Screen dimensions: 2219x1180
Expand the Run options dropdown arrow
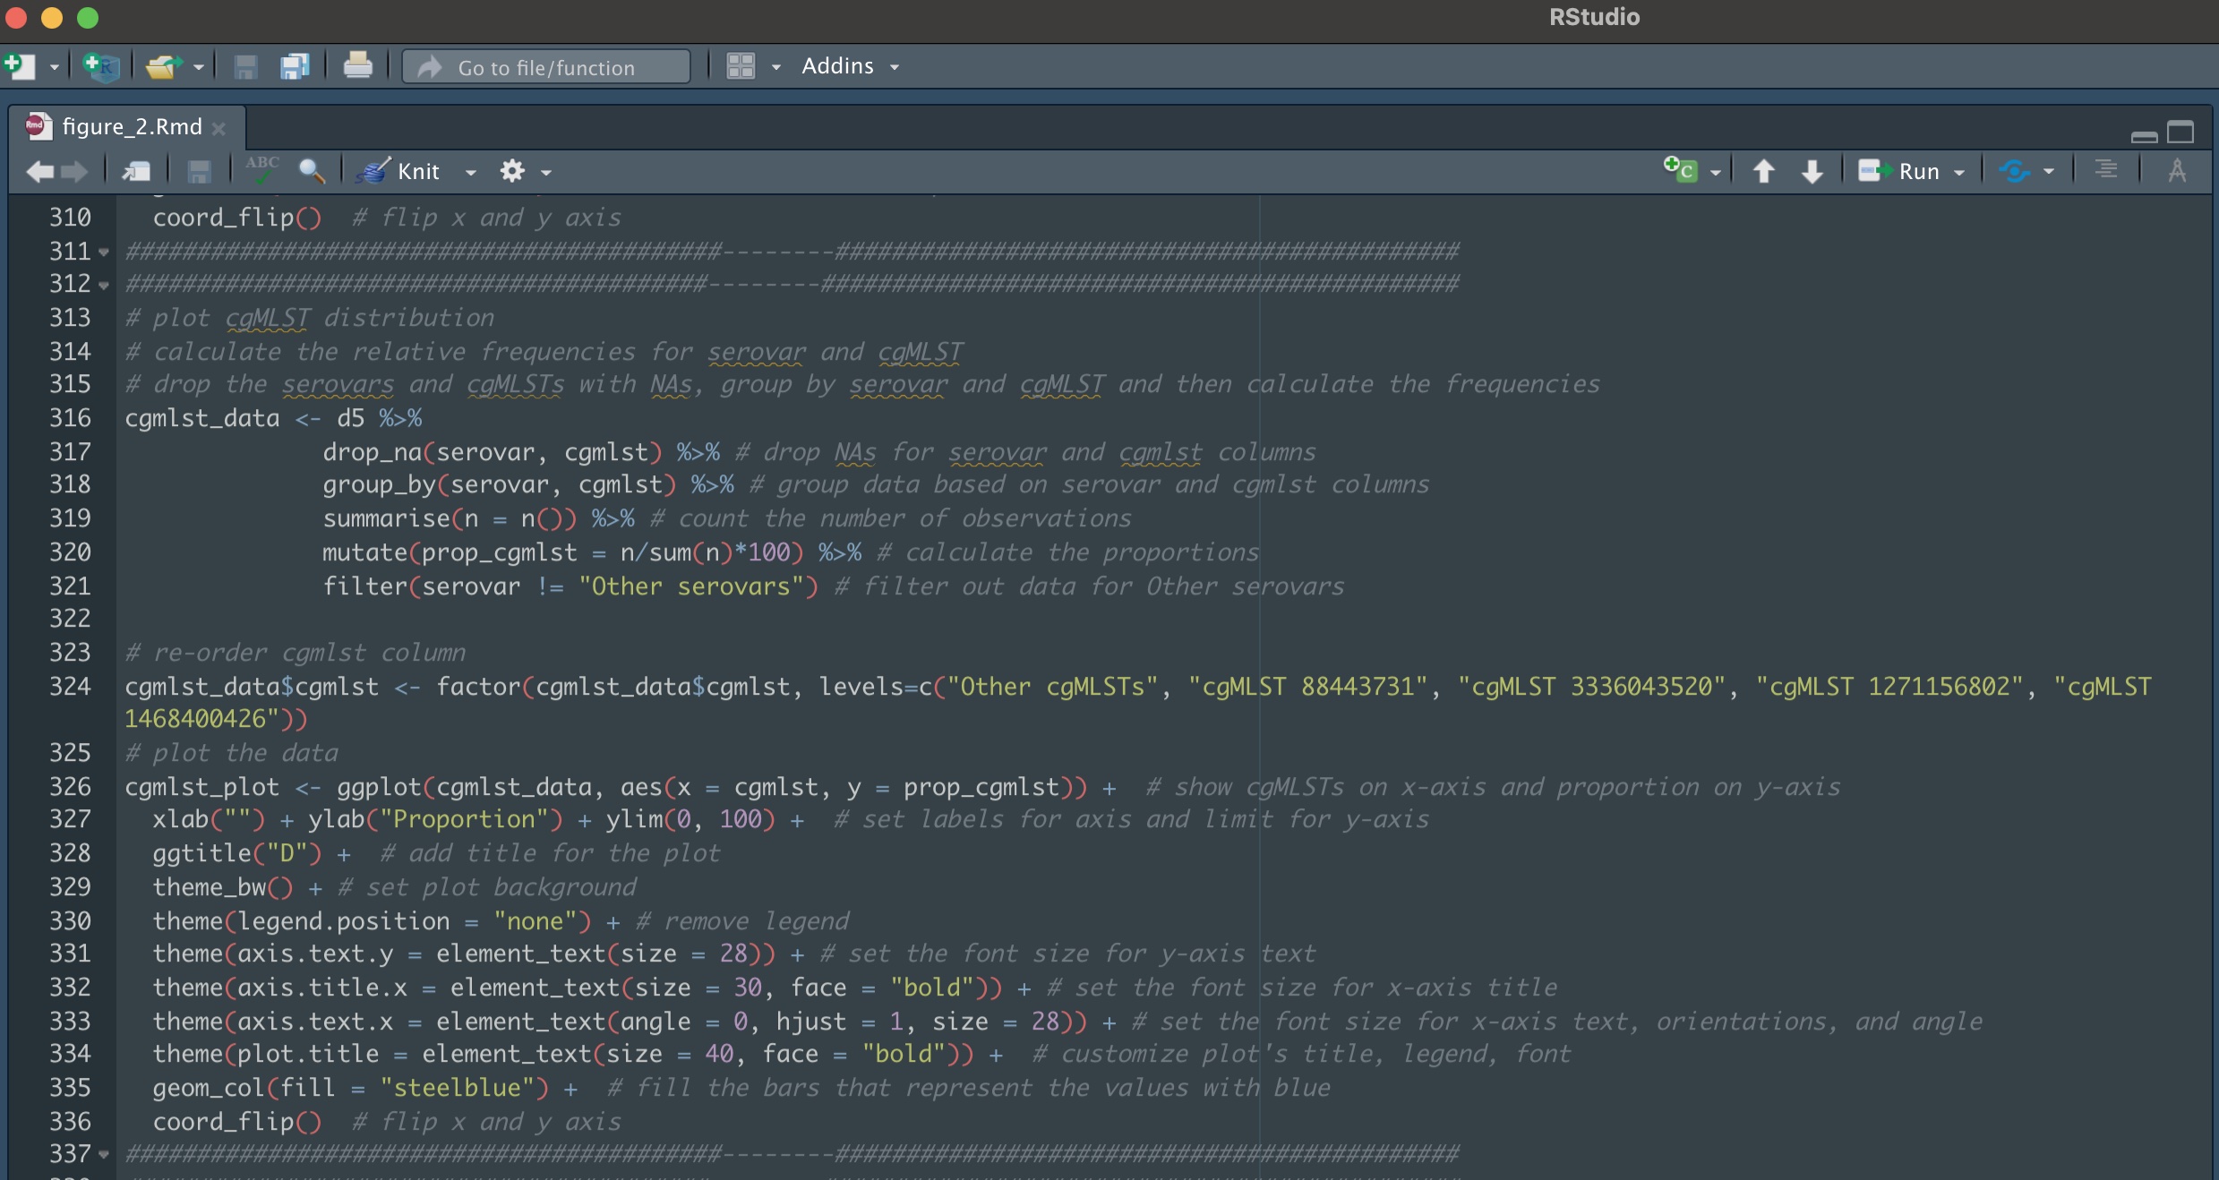tap(1959, 172)
